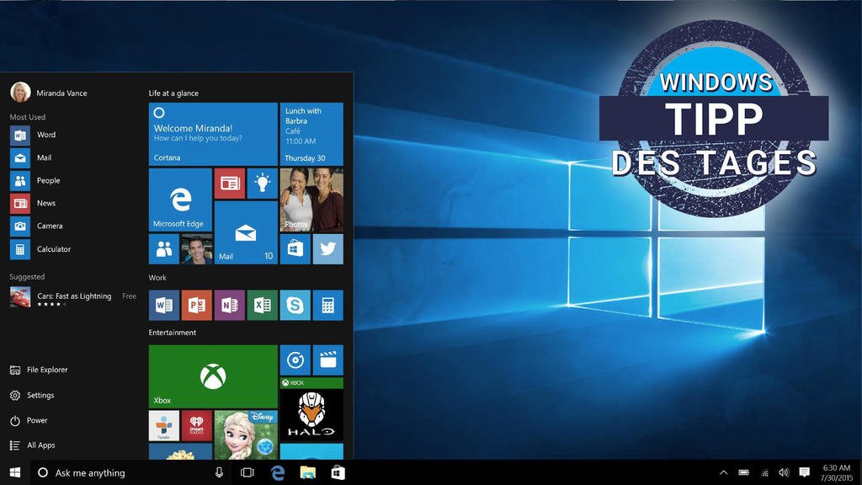Open Calculator tile in Work group
862x485 pixels.
pyautogui.click(x=328, y=305)
